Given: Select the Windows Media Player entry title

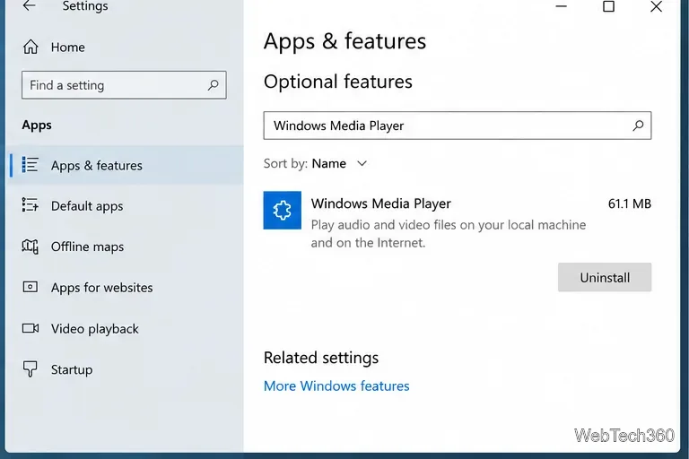Looking at the screenshot, I should pos(380,204).
